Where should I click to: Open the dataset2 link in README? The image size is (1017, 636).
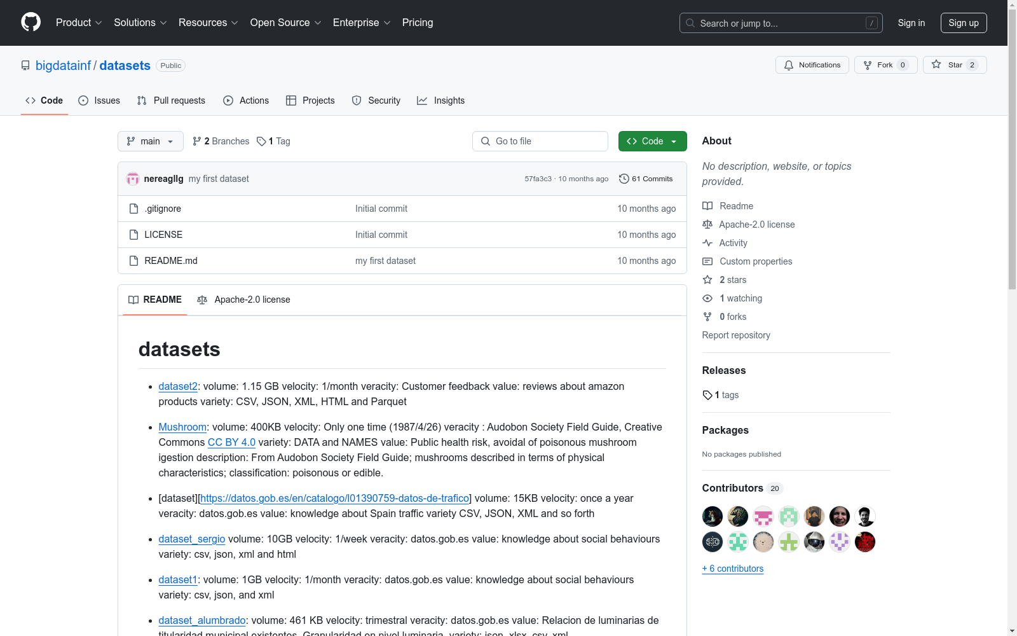(x=178, y=386)
